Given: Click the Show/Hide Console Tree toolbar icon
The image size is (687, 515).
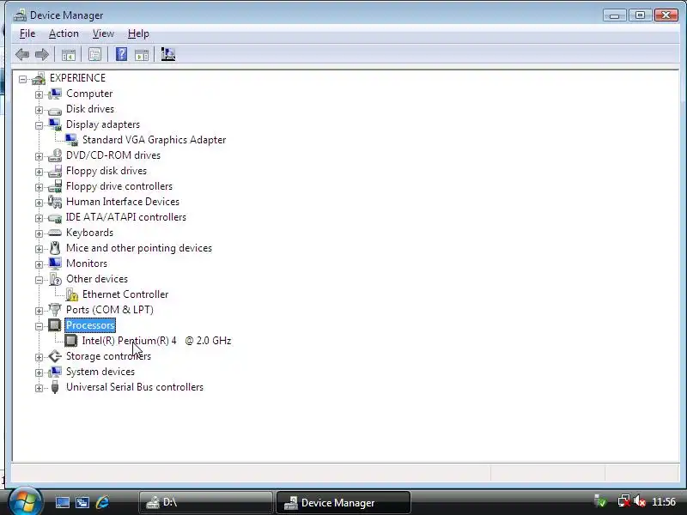Looking at the screenshot, I should click(69, 55).
